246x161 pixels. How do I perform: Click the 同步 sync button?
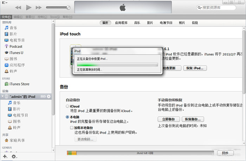tap(226, 153)
